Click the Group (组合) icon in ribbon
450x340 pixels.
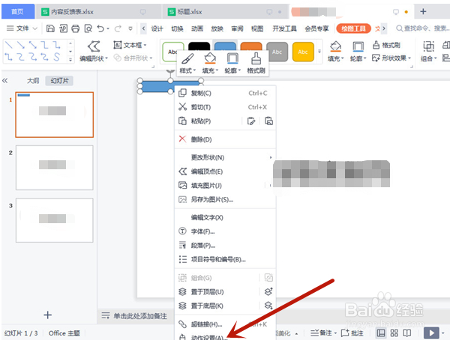[428, 46]
